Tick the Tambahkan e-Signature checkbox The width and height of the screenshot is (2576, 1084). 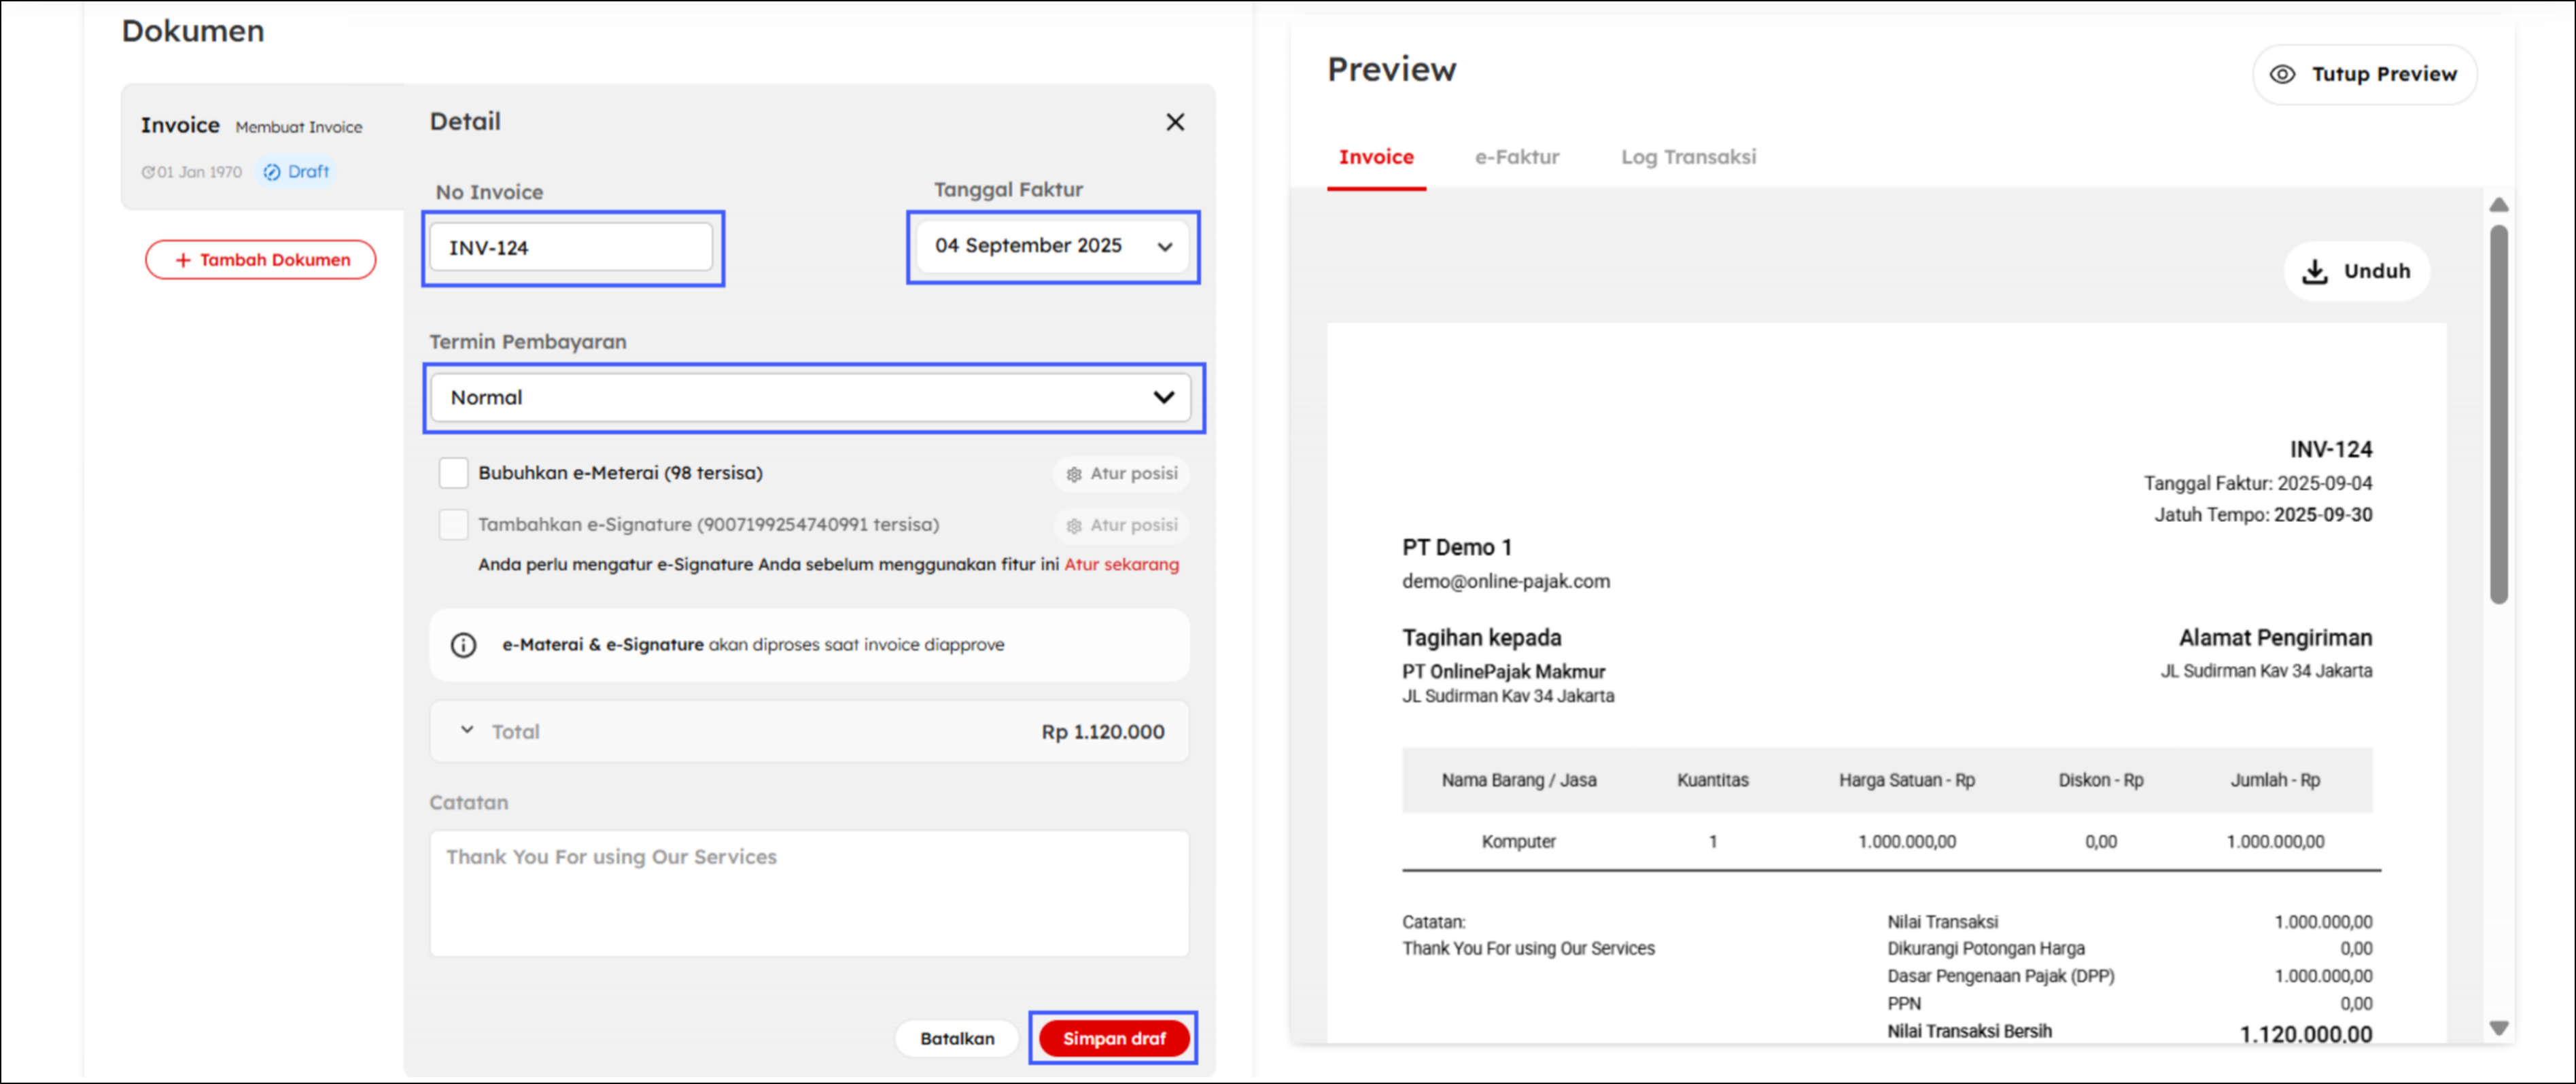pos(453,525)
